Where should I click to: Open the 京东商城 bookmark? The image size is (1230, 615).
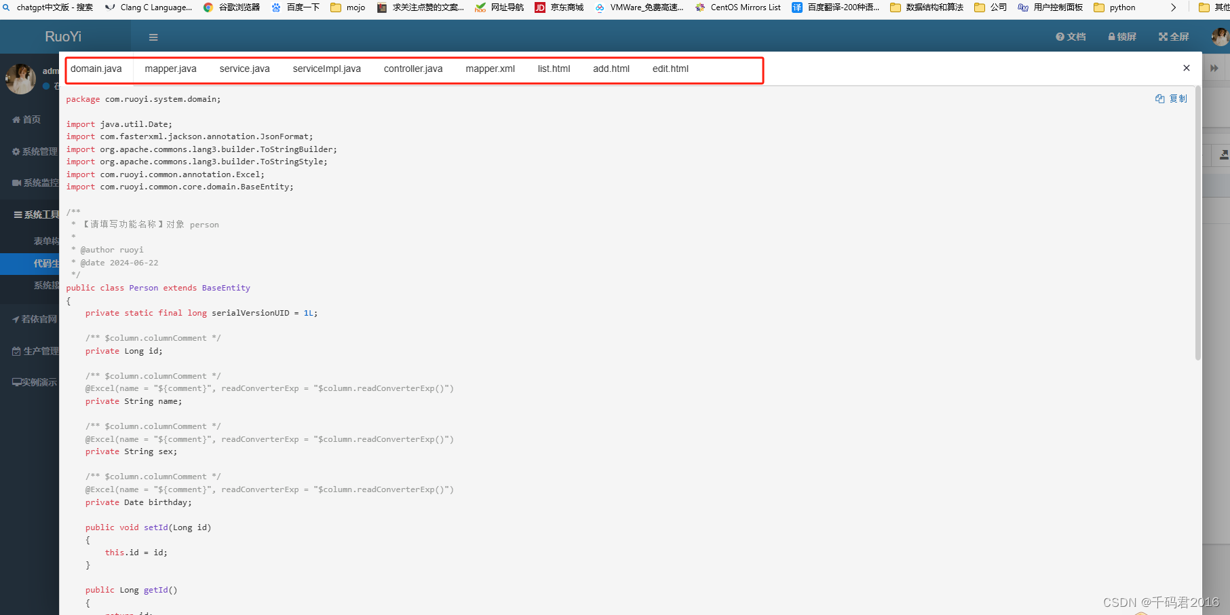click(559, 7)
